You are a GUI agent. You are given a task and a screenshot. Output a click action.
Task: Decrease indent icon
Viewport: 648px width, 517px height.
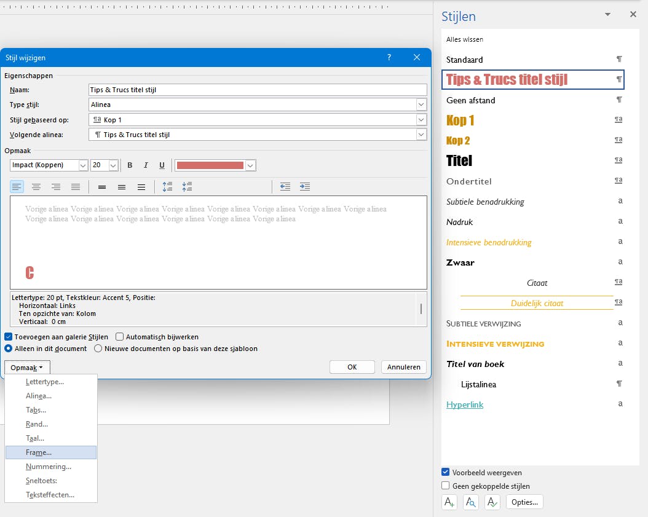[x=285, y=187]
